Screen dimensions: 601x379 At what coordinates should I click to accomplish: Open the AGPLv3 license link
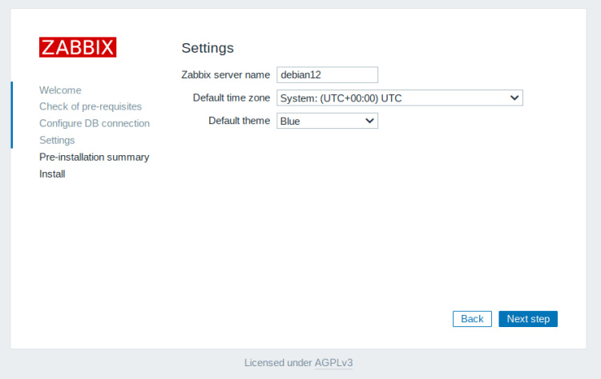334,363
